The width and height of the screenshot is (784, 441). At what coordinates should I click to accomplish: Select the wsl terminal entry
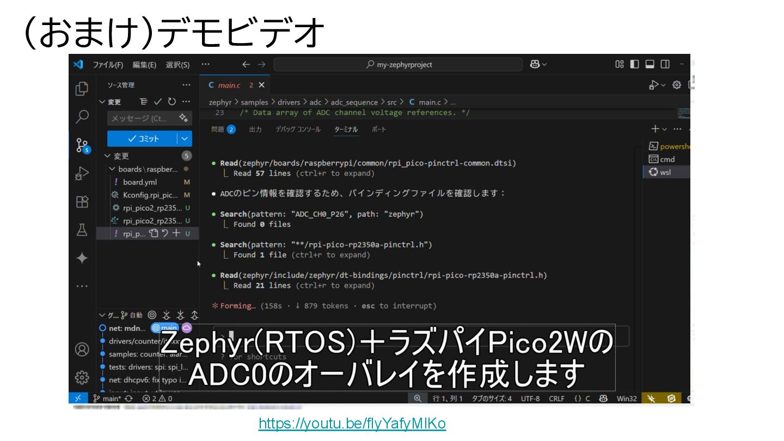[666, 172]
